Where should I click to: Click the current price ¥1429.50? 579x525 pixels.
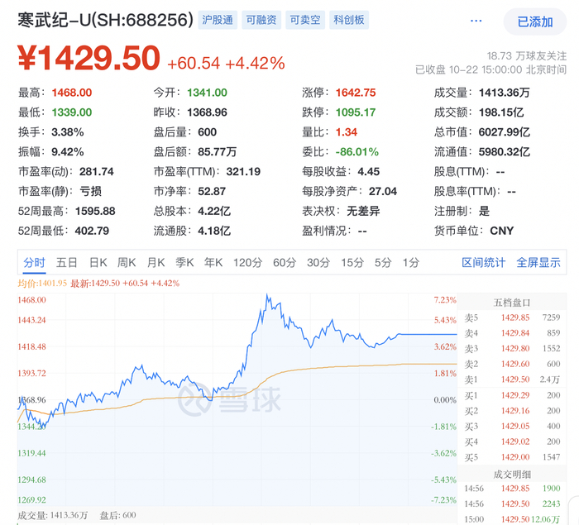click(x=89, y=59)
